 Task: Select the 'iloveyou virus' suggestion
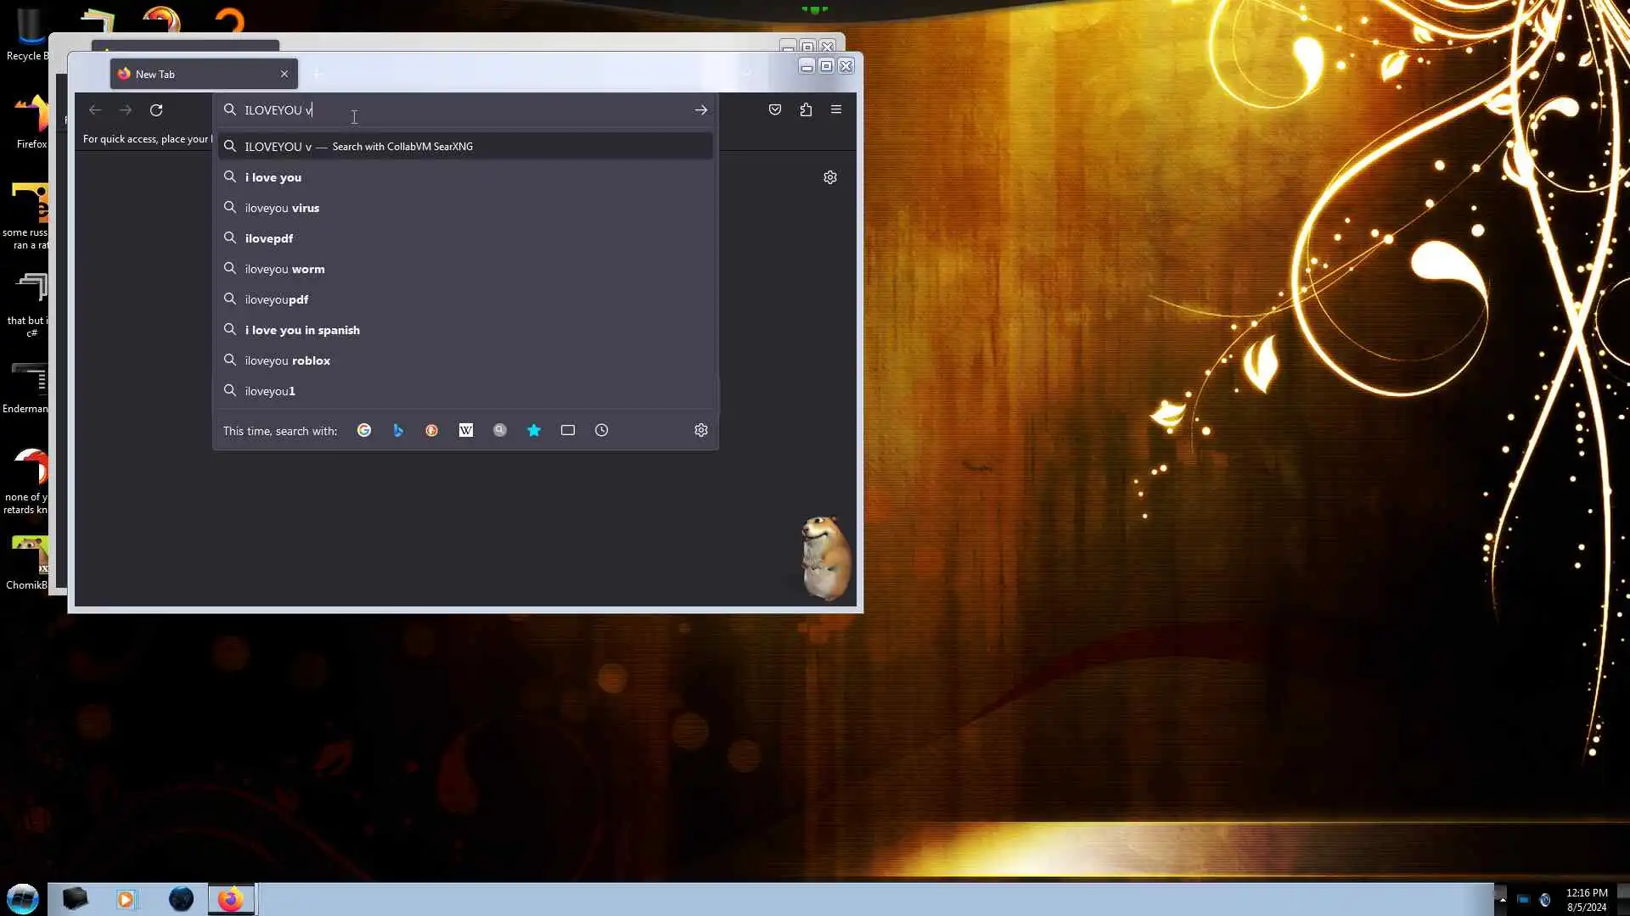[283, 208]
